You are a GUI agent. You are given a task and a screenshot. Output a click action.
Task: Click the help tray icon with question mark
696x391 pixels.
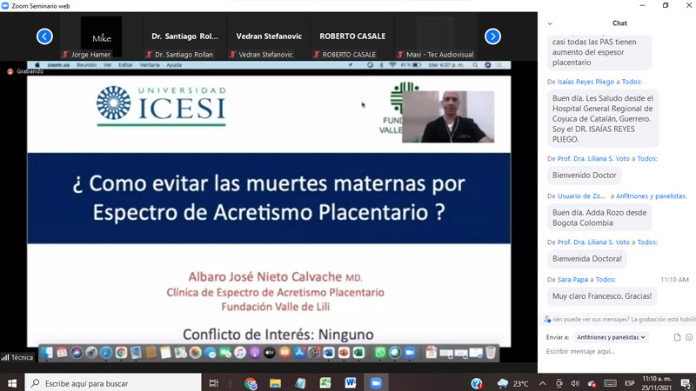click(x=477, y=383)
